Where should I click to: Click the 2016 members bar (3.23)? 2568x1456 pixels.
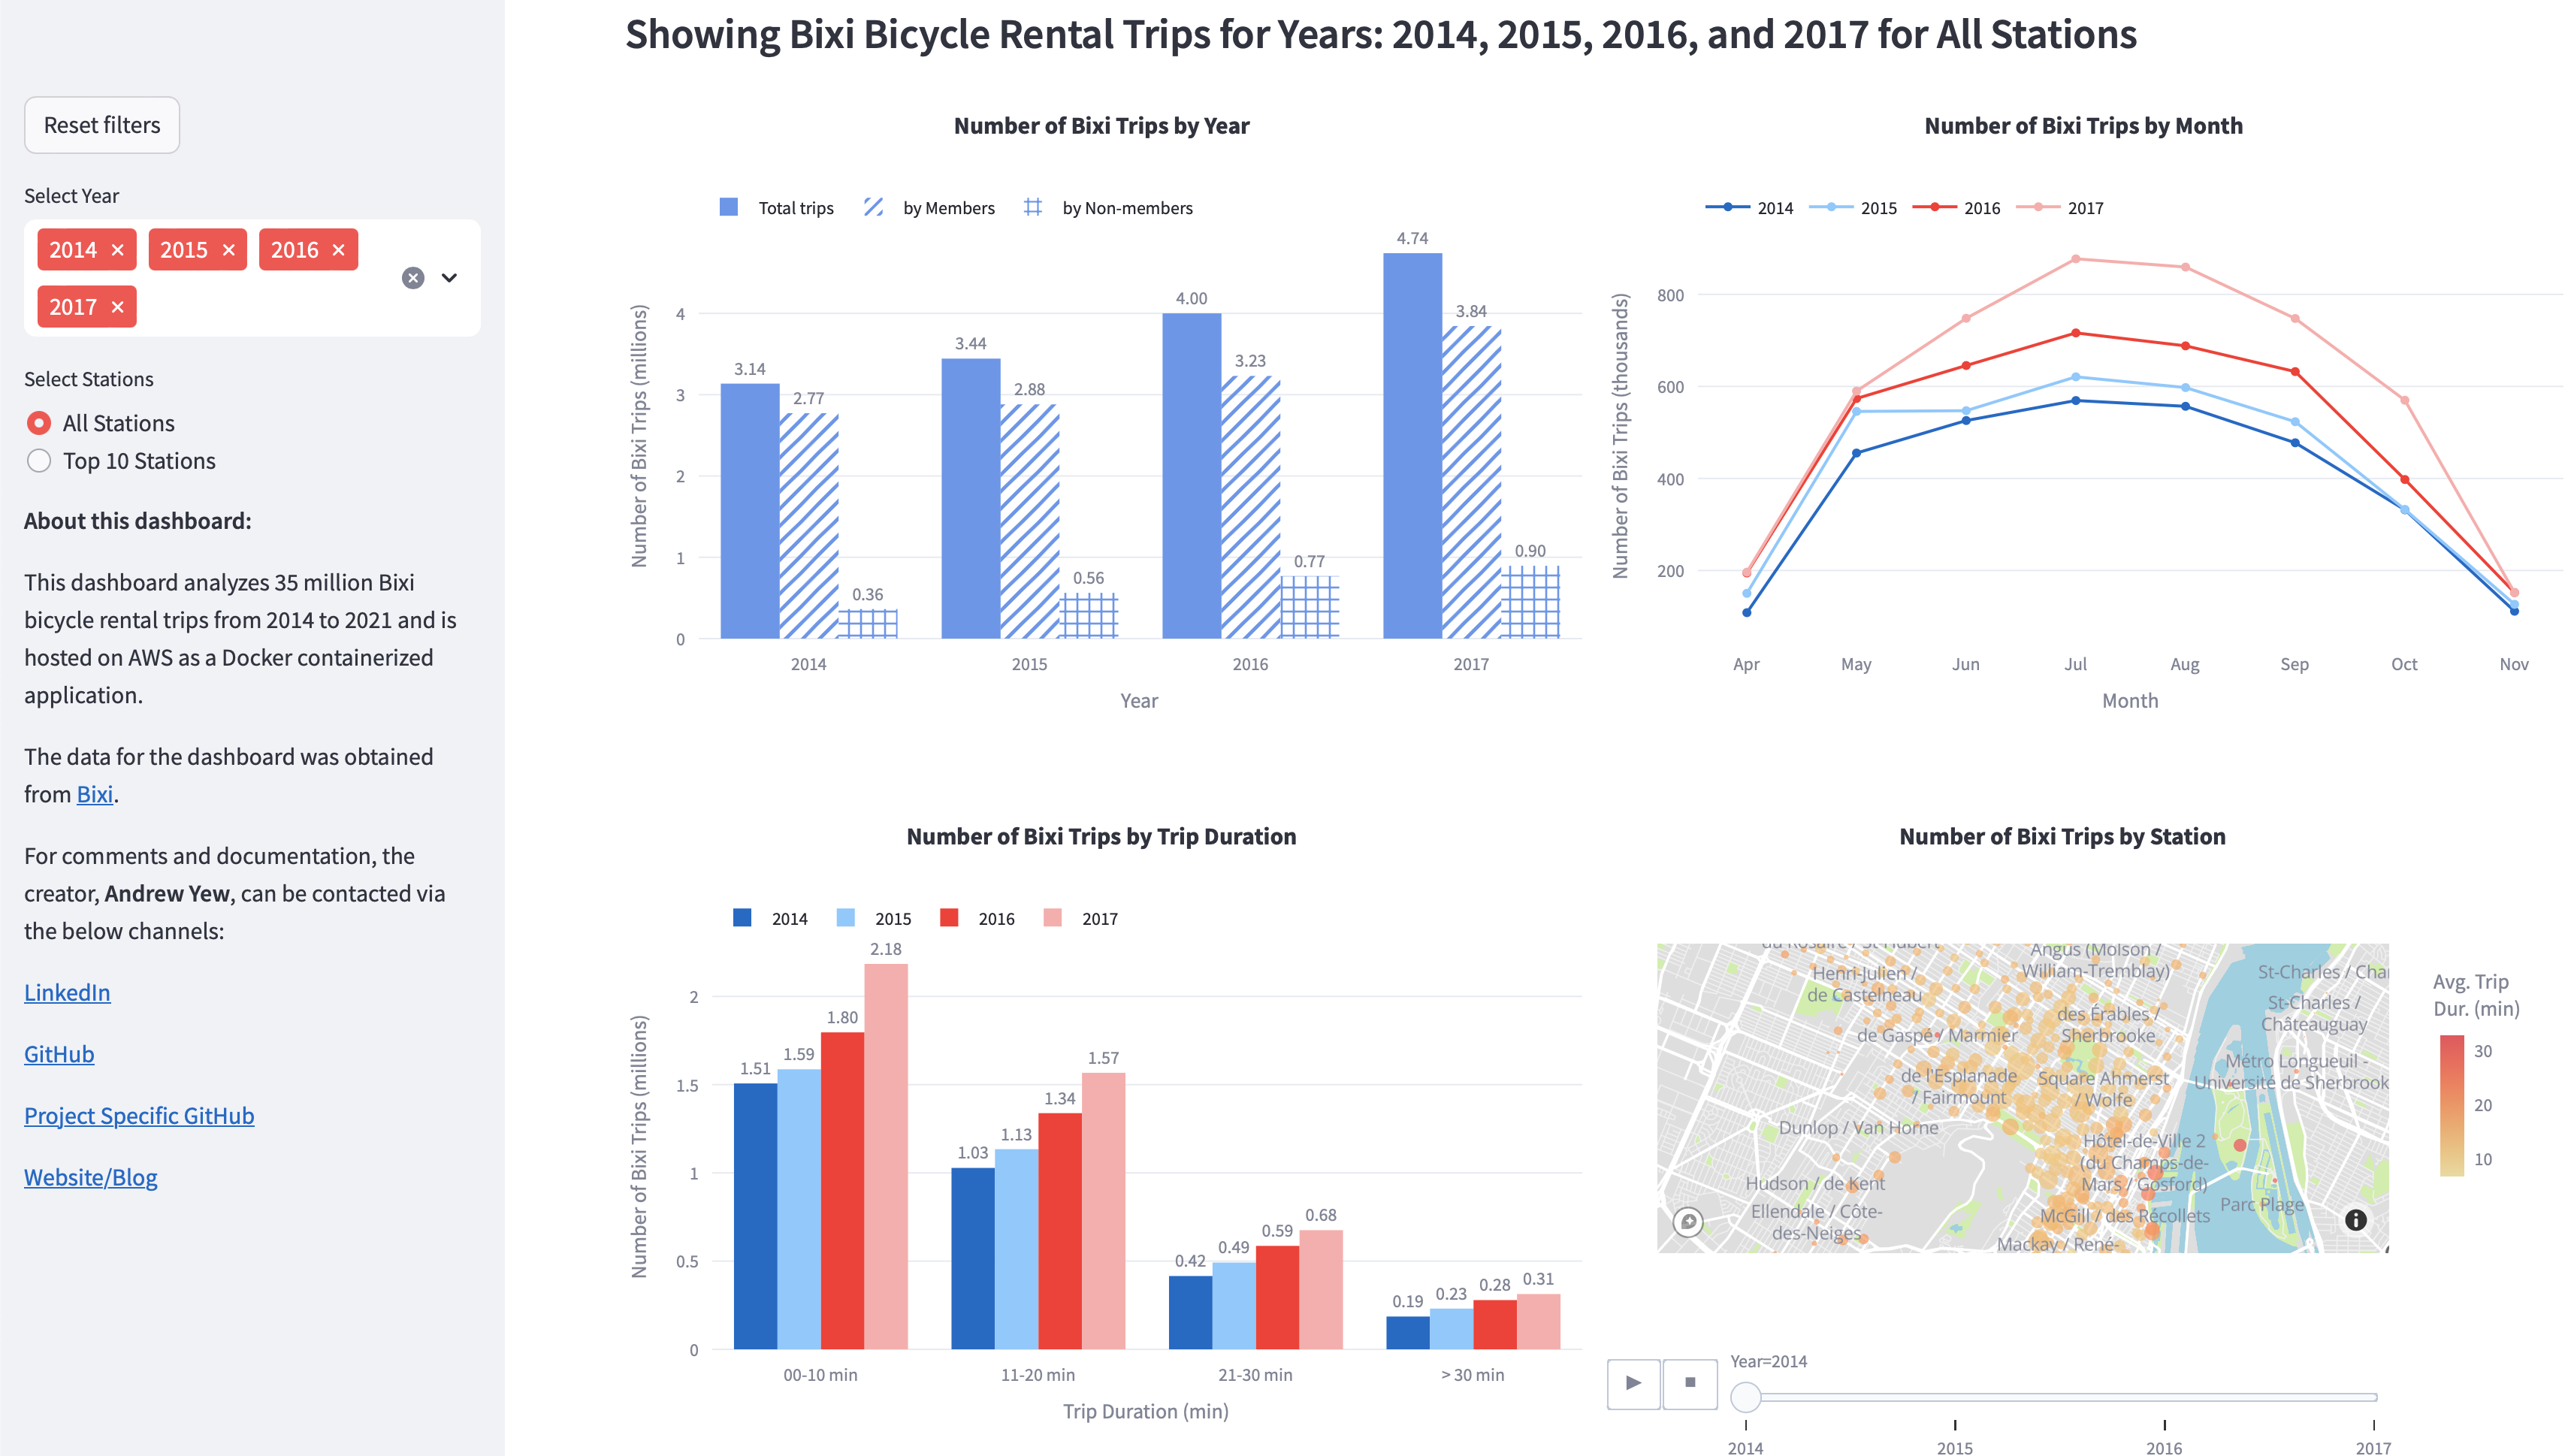(x=1250, y=507)
